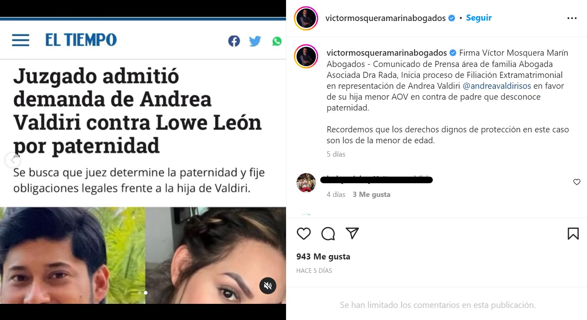Open El Tiempo hamburger menu
The height and width of the screenshot is (320, 587).
pyautogui.click(x=21, y=40)
